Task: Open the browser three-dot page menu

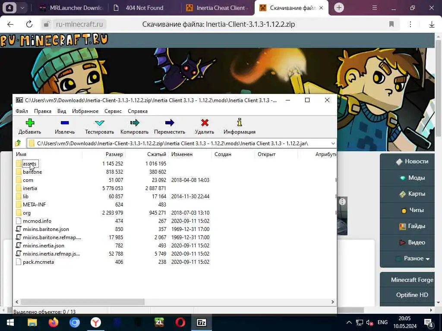Action: (x=410, y=24)
